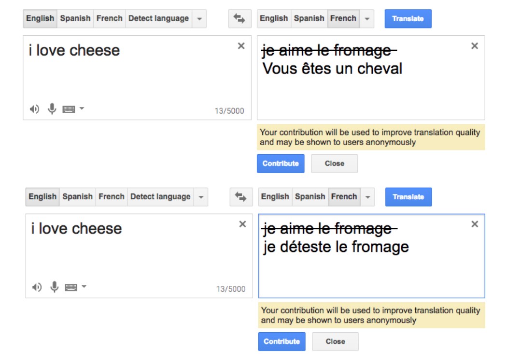Click the swap languages icon in top translator
This screenshot has width=507, height=354.
[x=239, y=19]
